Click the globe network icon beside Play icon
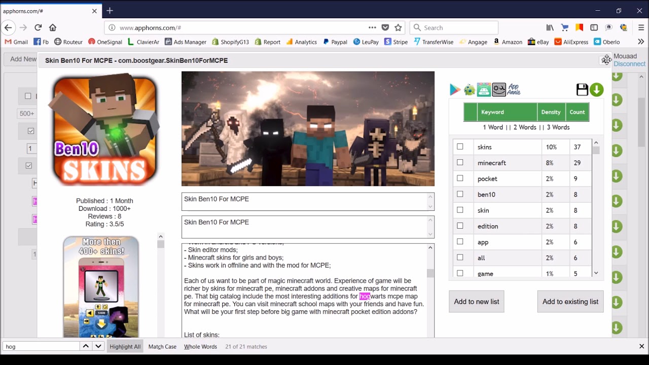Screen dimensions: 649x365 click(470, 90)
